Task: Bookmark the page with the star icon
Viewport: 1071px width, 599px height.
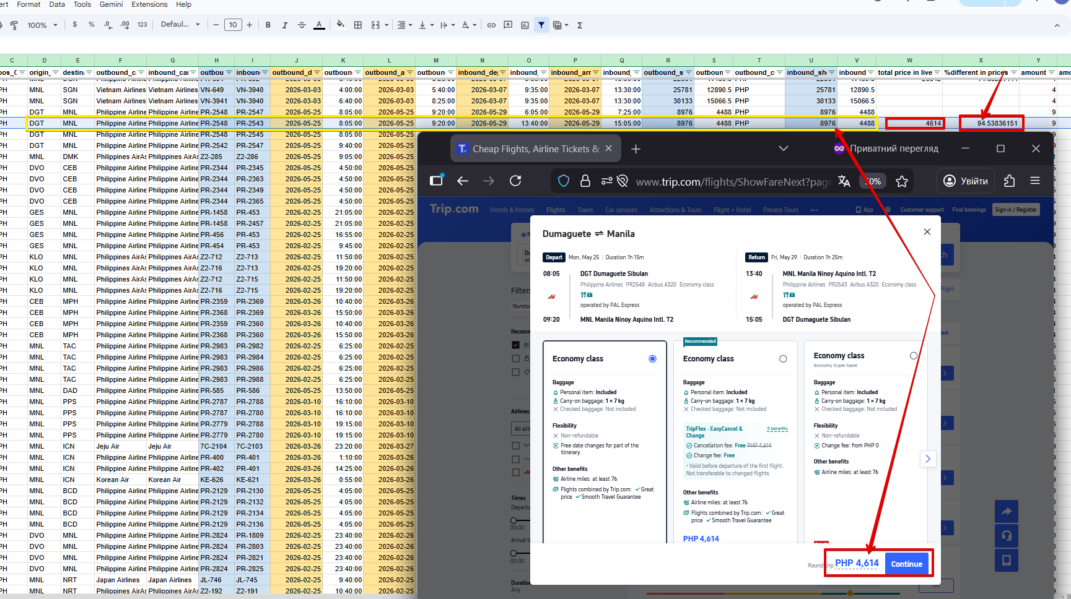Action: [x=902, y=181]
